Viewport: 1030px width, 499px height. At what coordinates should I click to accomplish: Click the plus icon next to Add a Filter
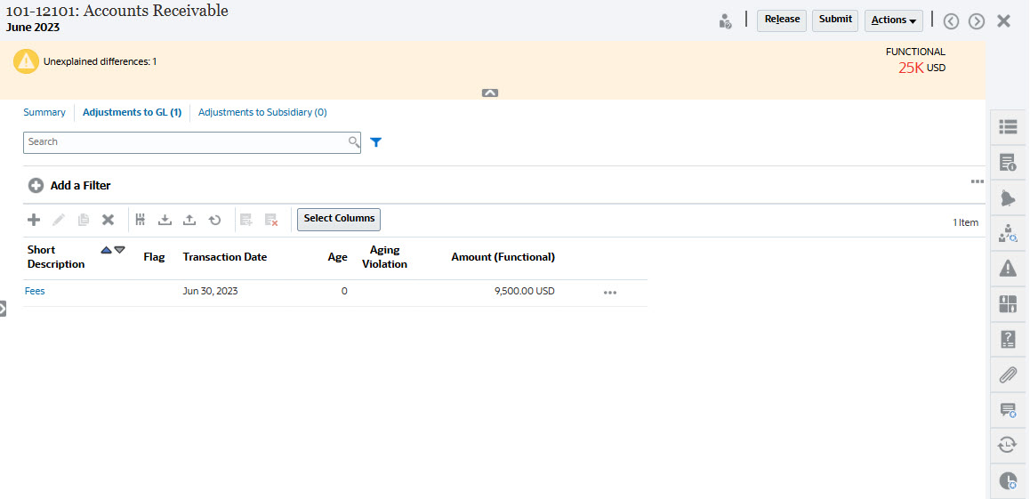click(x=36, y=186)
